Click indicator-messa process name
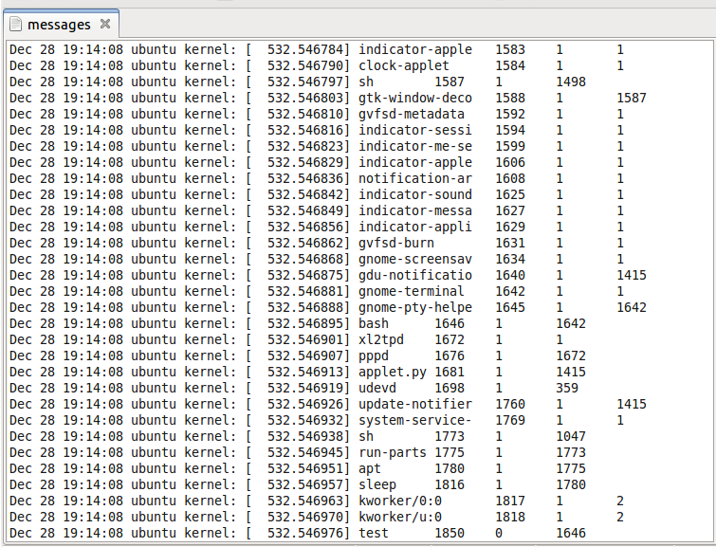This screenshot has width=716, height=547. click(x=415, y=211)
